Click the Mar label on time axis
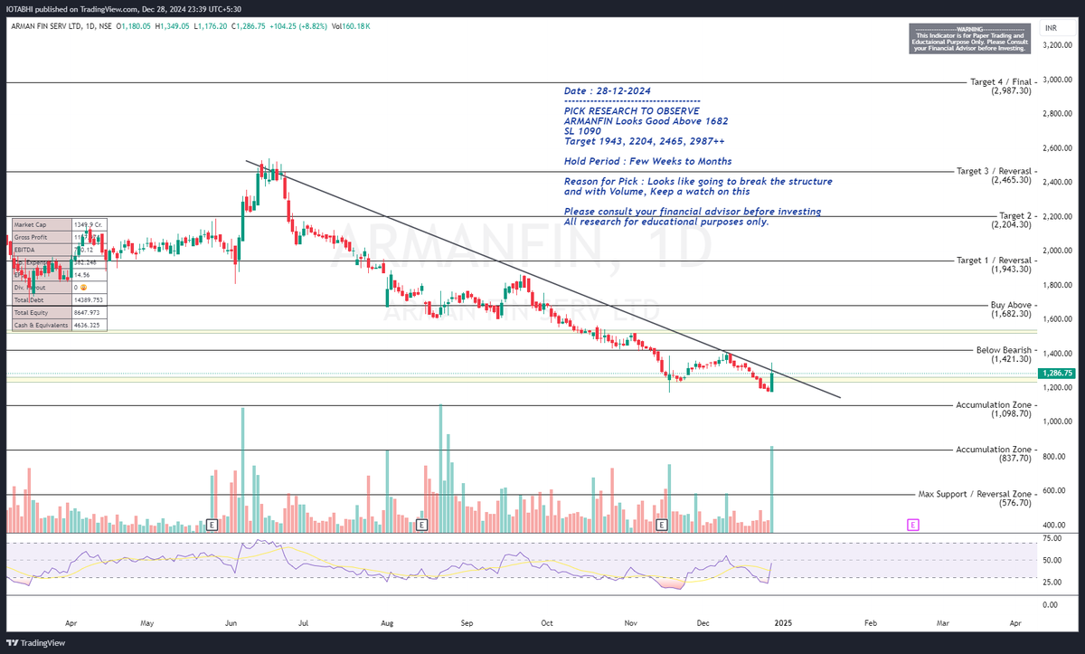 (x=942, y=623)
